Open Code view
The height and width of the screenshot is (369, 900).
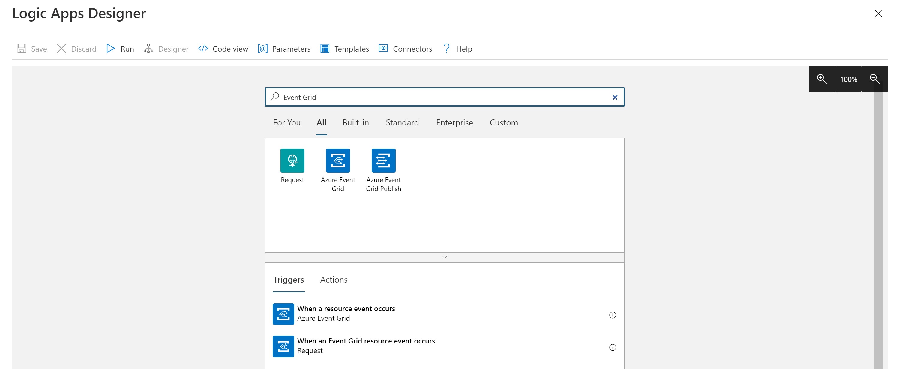[x=223, y=49]
